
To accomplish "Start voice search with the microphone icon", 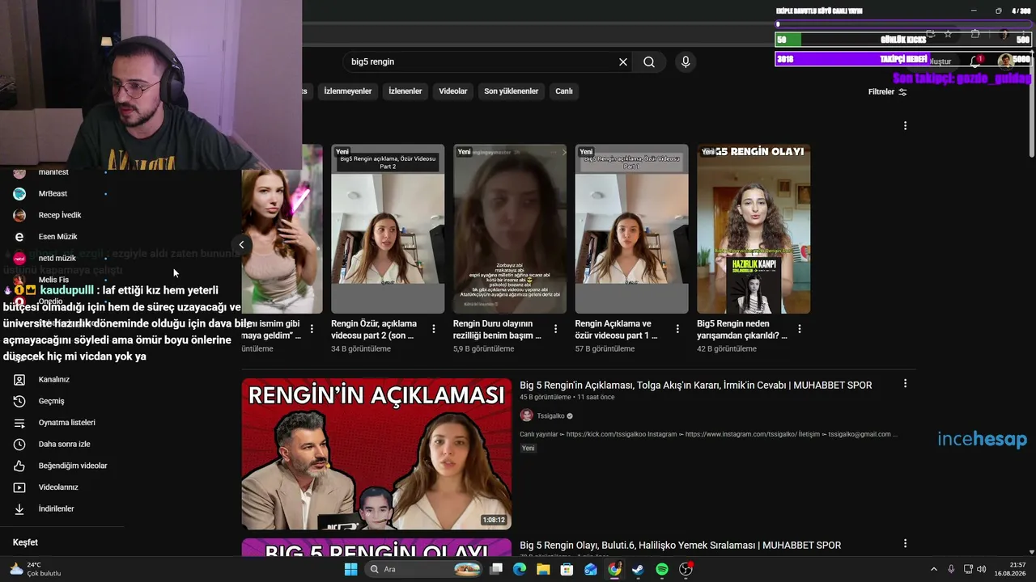I will [686, 61].
